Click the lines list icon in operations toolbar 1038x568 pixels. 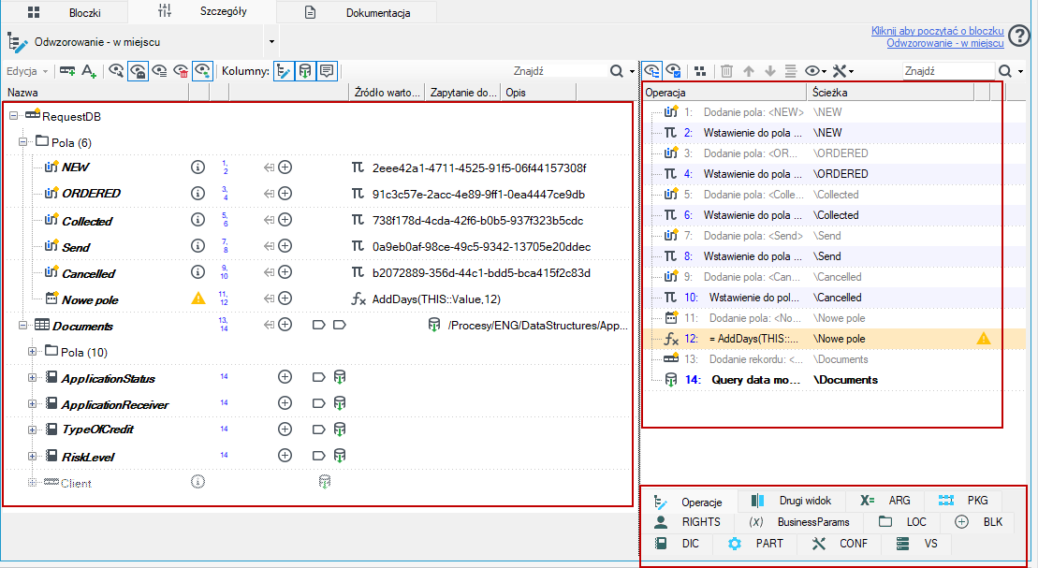790,71
